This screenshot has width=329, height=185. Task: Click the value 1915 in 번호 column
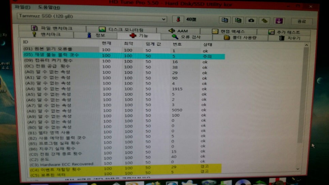pos(177,89)
